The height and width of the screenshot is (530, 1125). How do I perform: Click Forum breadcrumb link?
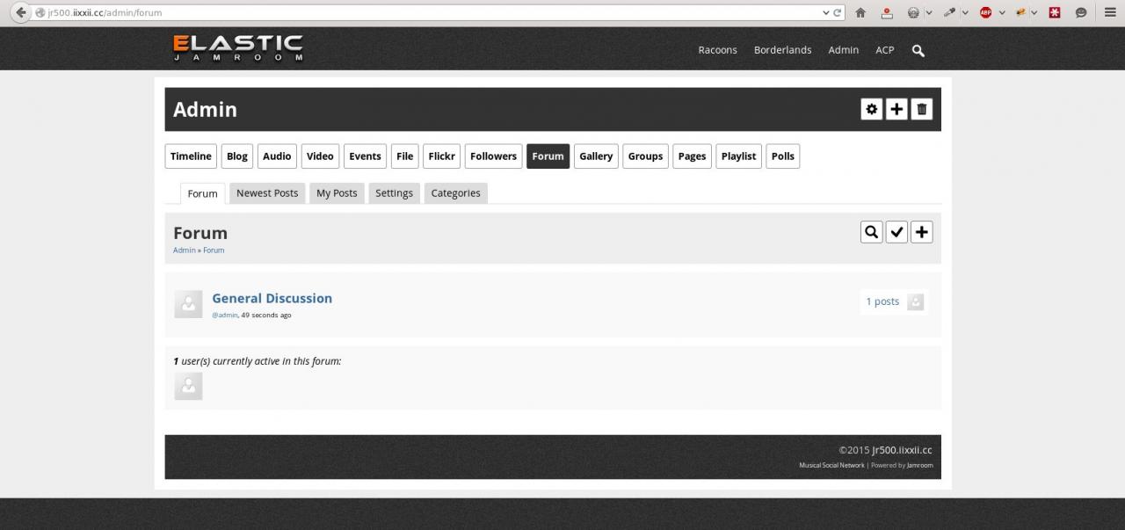click(214, 250)
